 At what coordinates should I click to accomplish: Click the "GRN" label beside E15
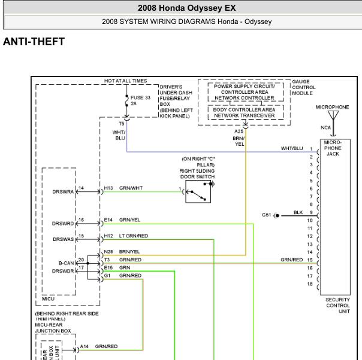125,268
